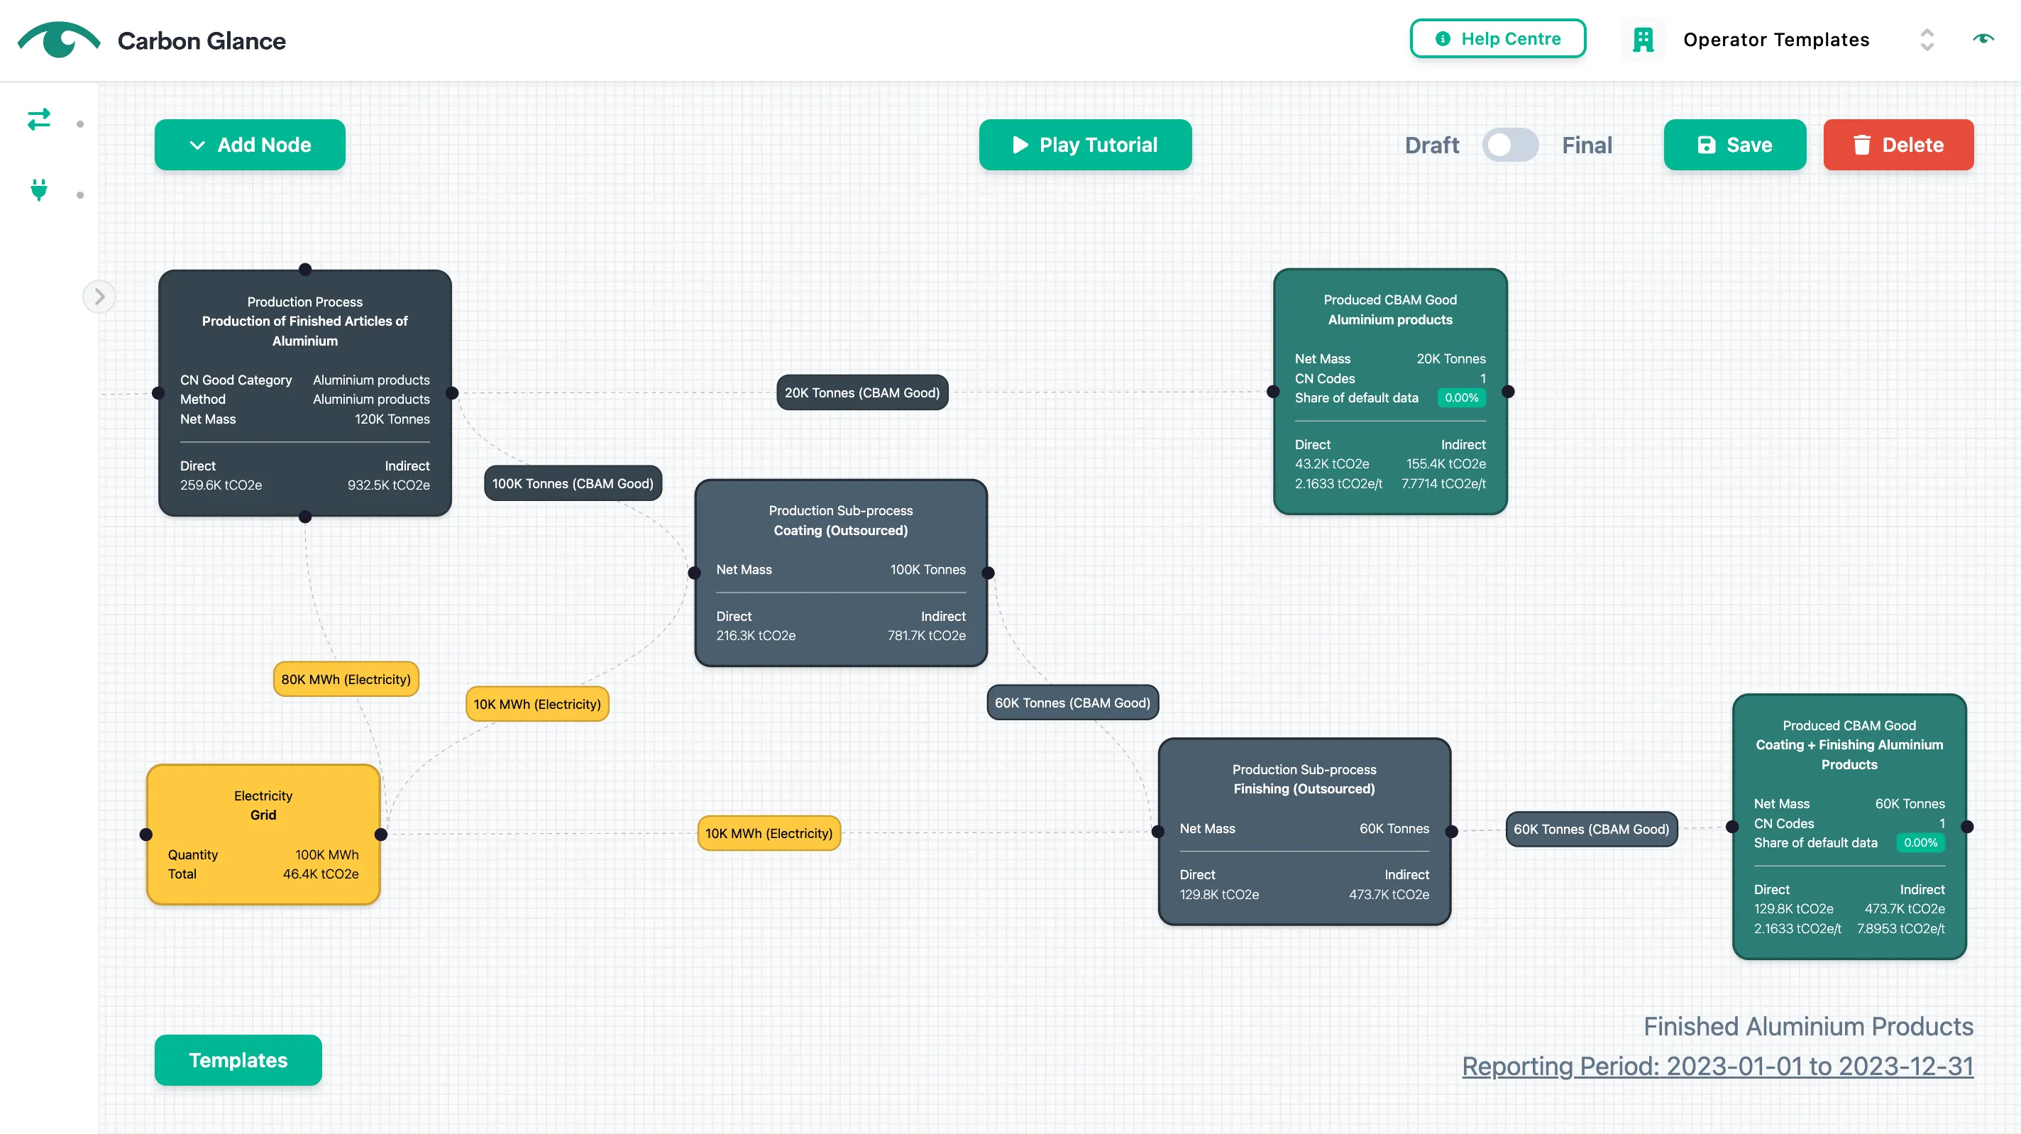This screenshot has height=1134, width=2021.
Task: Click the Operator Templates label
Action: point(1776,39)
